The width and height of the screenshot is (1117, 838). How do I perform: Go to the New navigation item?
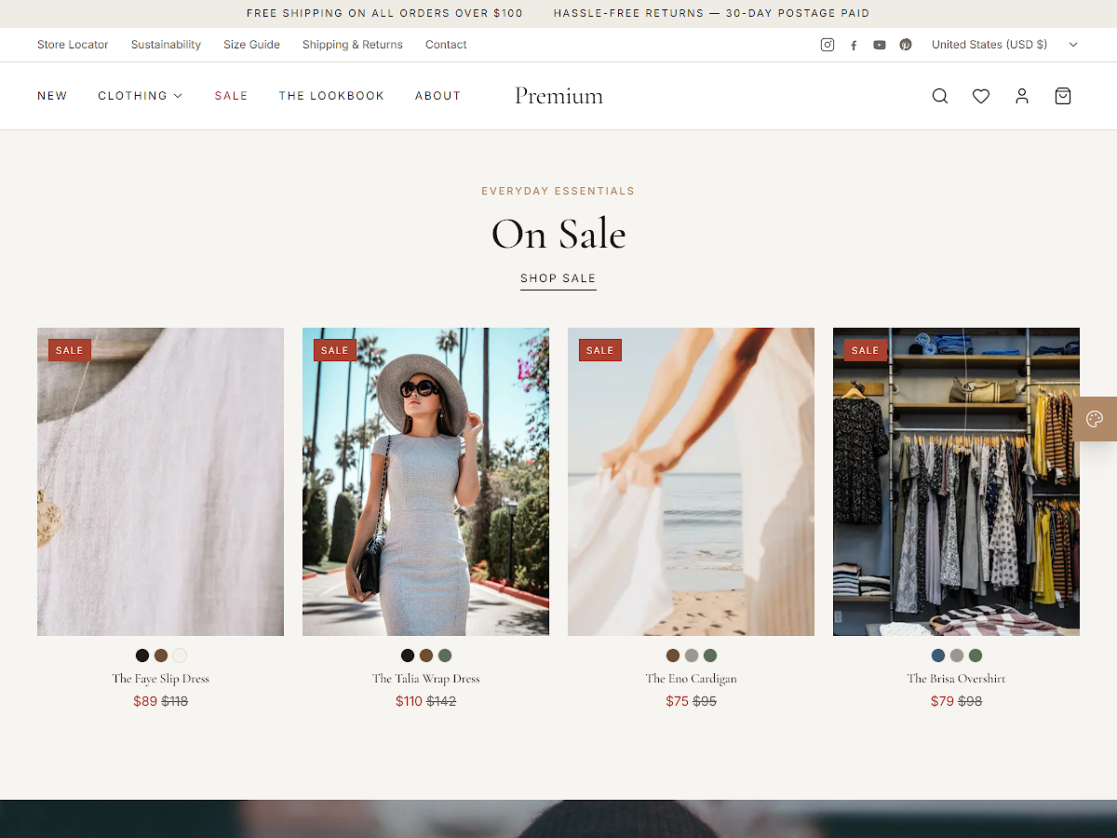52,96
